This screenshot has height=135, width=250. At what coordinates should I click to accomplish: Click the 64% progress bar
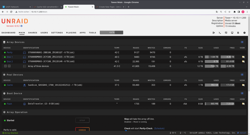coord(111,33)
